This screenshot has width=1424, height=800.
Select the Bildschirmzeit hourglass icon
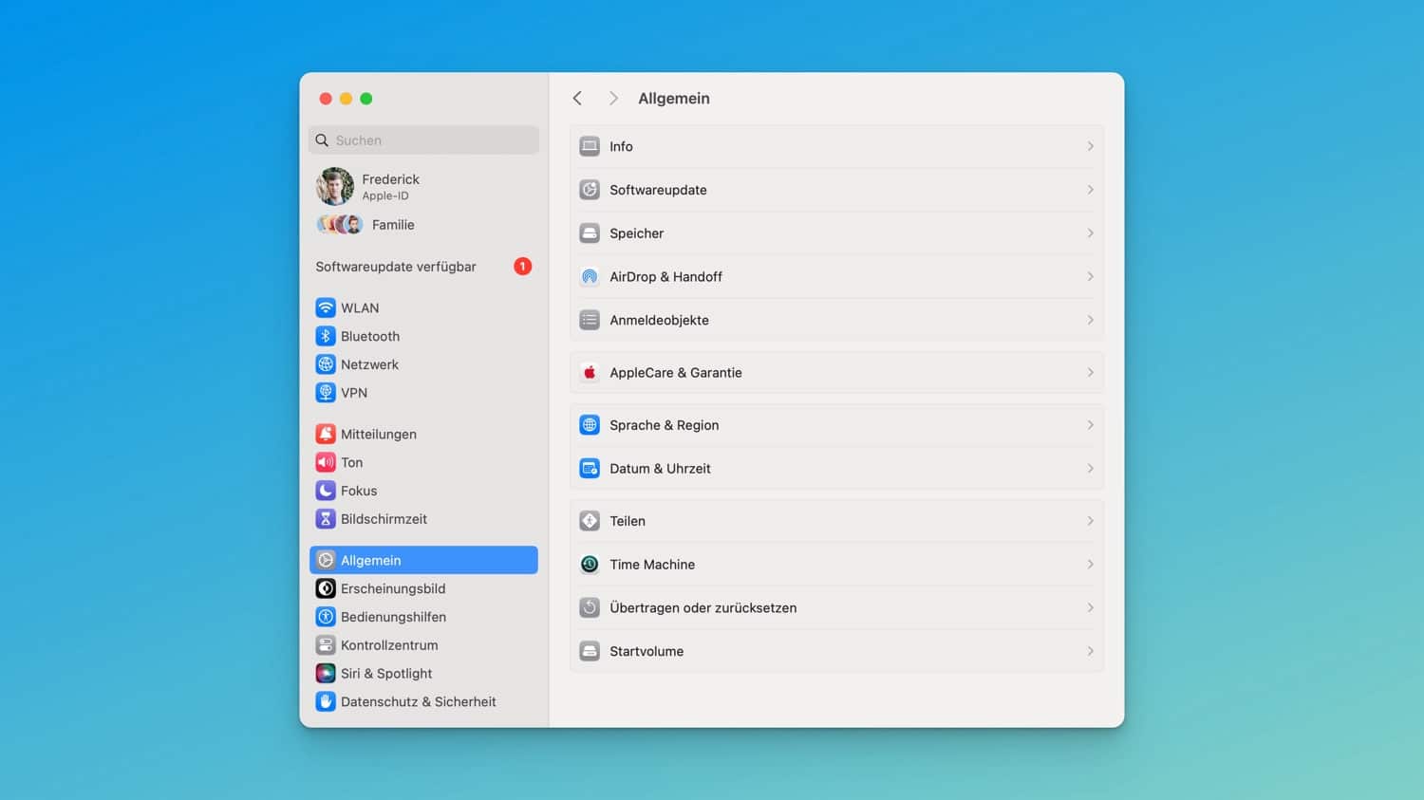pyautogui.click(x=326, y=519)
